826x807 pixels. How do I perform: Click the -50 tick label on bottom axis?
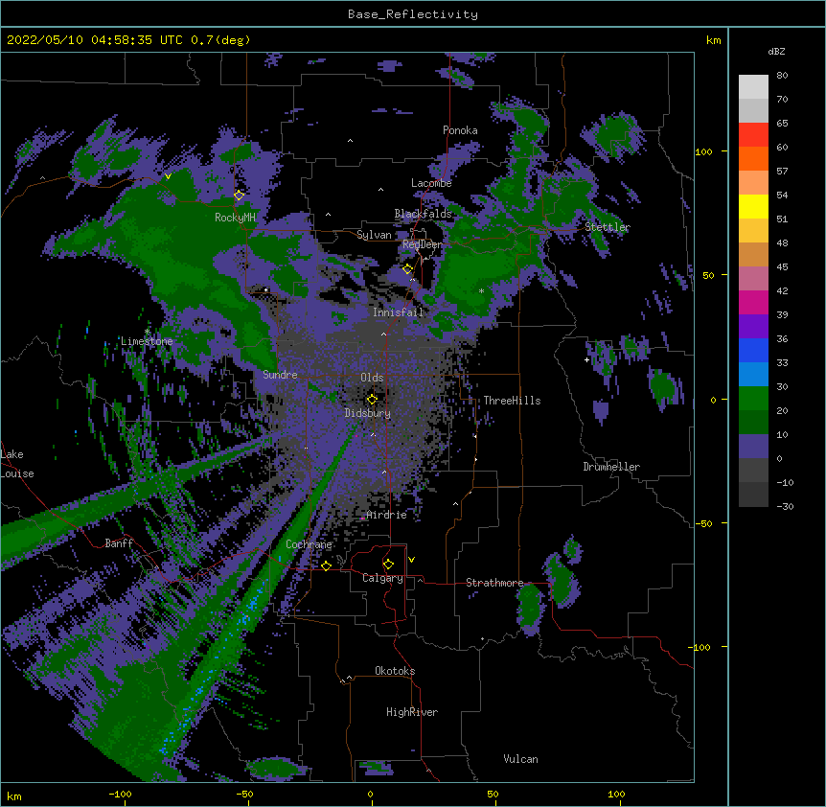coord(244,794)
